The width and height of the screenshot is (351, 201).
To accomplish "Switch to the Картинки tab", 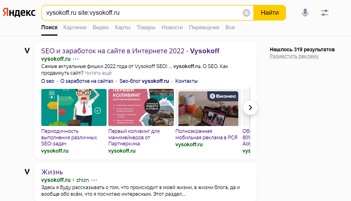I will point(75,28).
